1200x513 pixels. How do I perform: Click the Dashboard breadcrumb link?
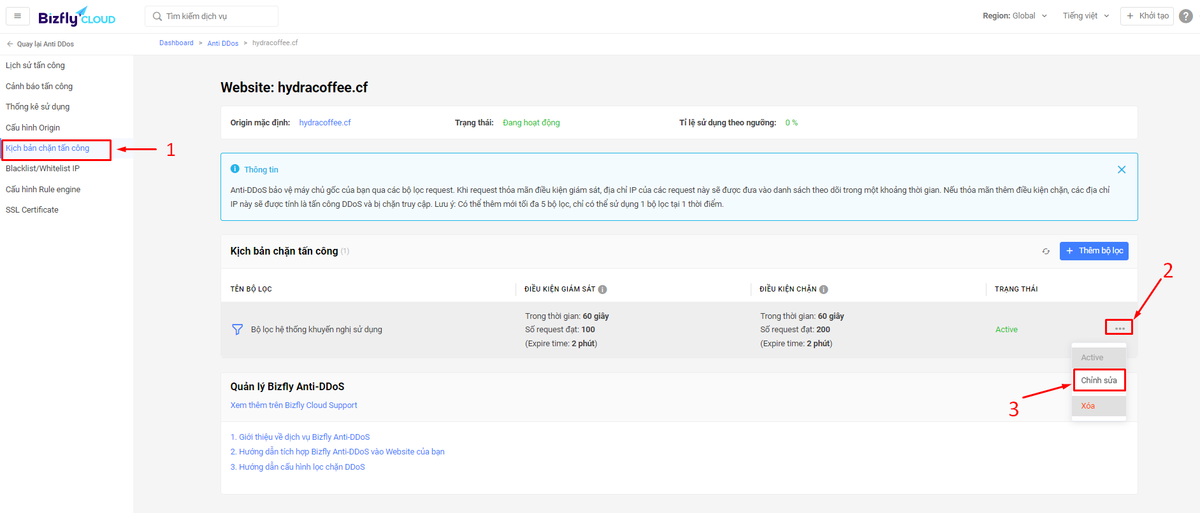(177, 43)
